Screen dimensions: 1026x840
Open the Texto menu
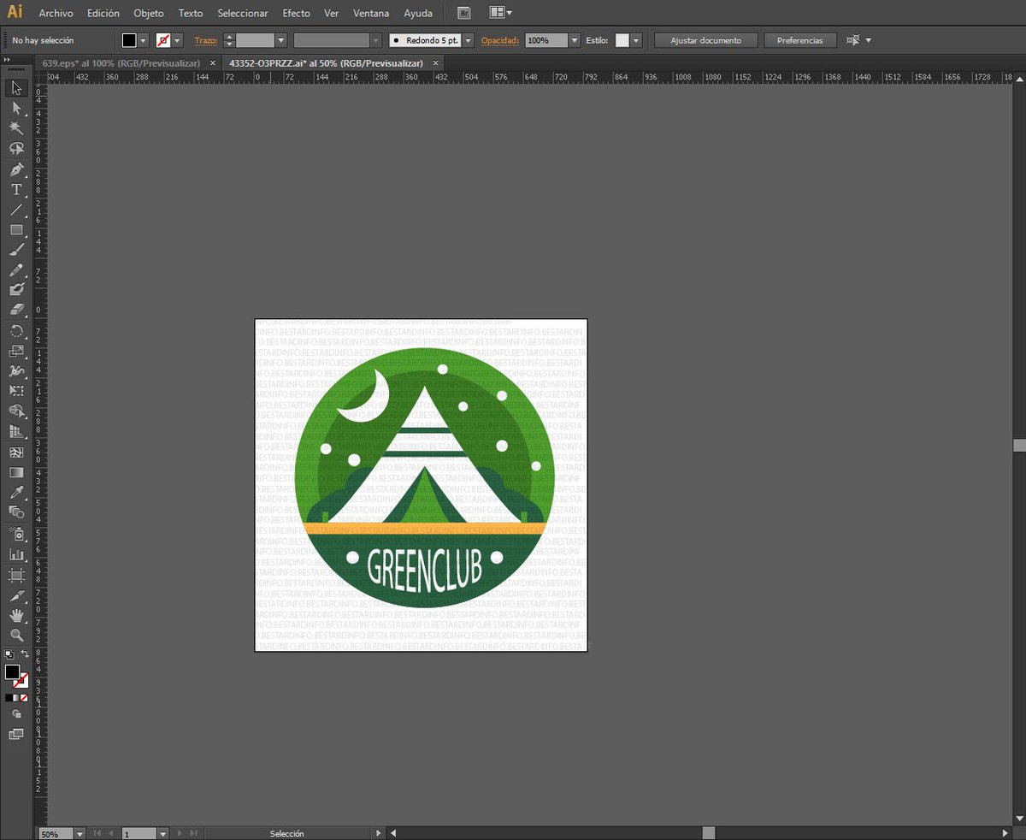(x=191, y=14)
